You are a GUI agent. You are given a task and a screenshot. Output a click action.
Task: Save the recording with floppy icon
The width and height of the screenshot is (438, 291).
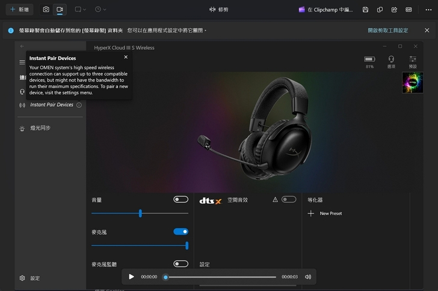pyautogui.click(x=365, y=10)
